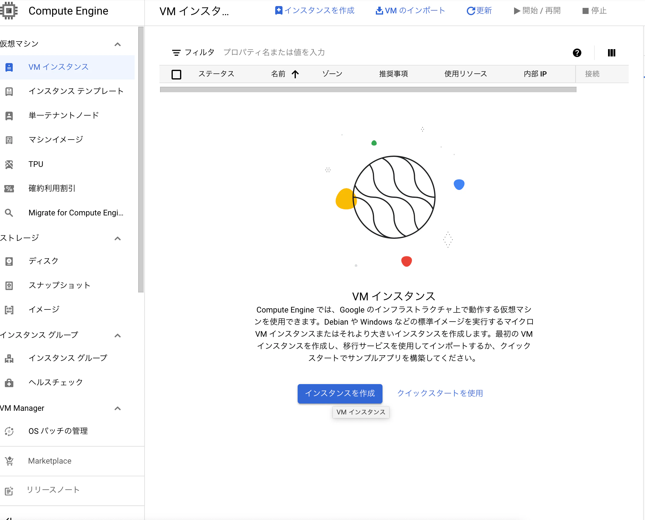645x520 pixels.
Task: Open スナップショット in sidebar
Action: click(67, 285)
